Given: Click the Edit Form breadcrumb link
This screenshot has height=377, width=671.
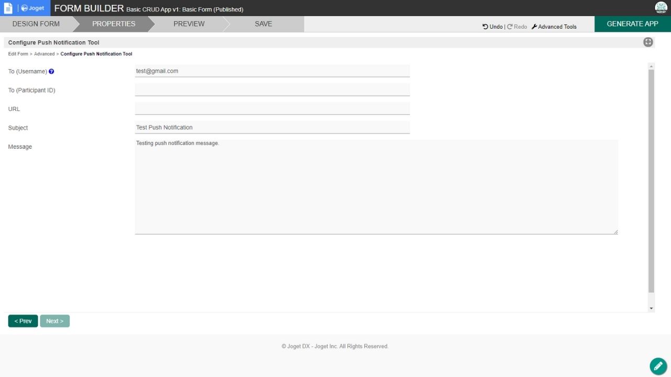Looking at the screenshot, I should pyautogui.click(x=18, y=54).
